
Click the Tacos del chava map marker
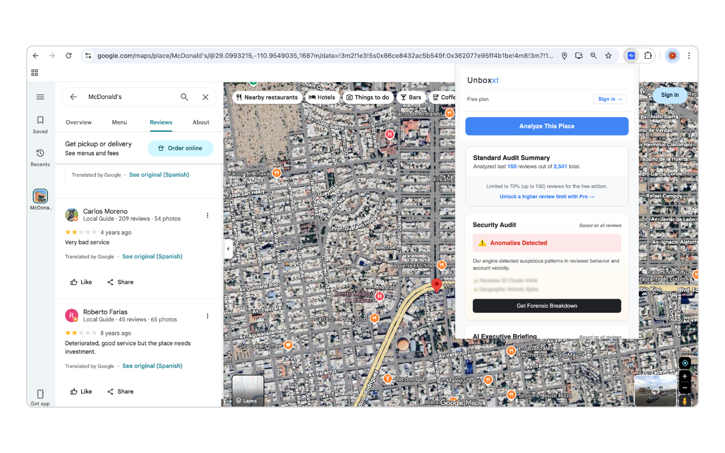coord(276,173)
